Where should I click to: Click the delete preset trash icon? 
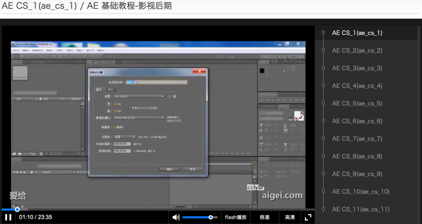(174, 96)
